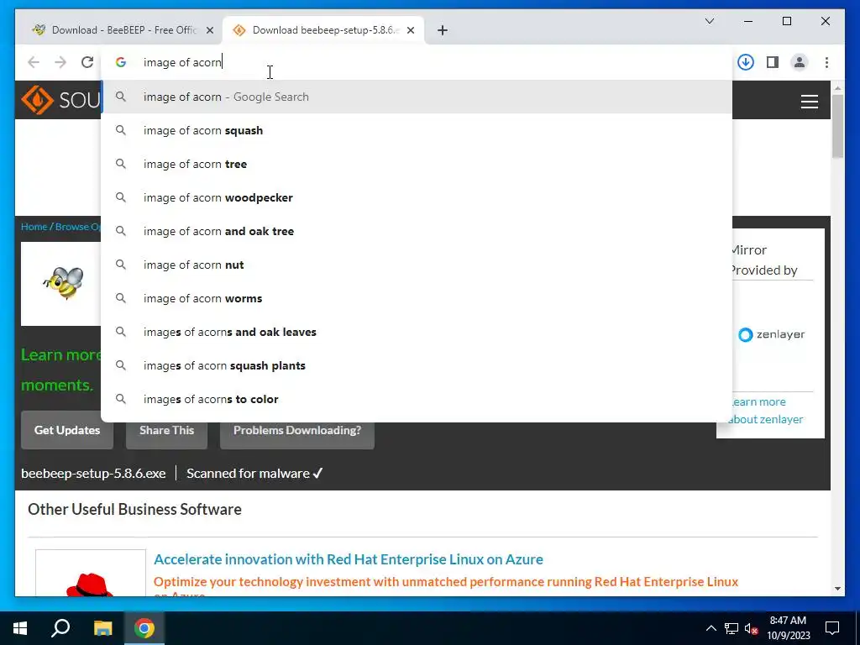
Task: Pick the 'image of acorn and oak tree' suggestion
Action: 417,231
